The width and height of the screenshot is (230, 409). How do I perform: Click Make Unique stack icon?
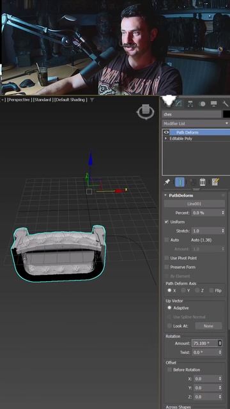(192, 181)
